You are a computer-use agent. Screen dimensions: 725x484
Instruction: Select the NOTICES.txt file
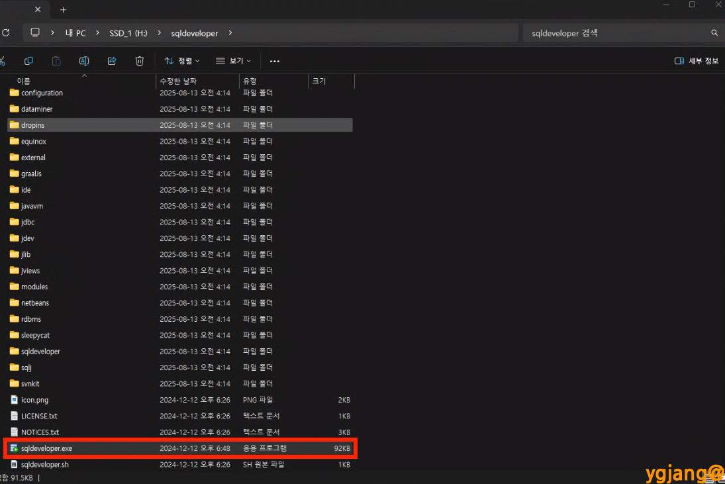(x=180, y=432)
